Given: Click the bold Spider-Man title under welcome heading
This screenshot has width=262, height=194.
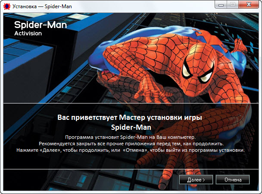Looking at the screenshot, I should [x=130, y=127].
